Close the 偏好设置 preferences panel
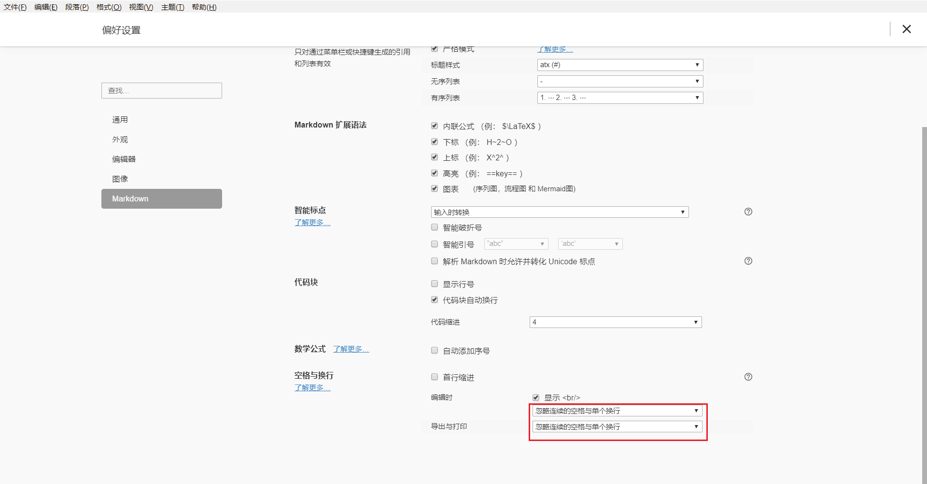Image resolution: width=927 pixels, height=484 pixels. pos(906,29)
